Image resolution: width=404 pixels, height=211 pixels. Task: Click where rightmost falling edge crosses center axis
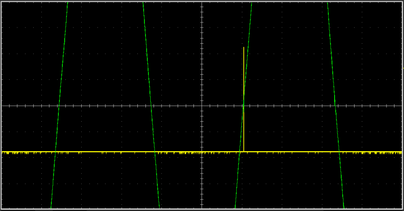coord(336,105)
